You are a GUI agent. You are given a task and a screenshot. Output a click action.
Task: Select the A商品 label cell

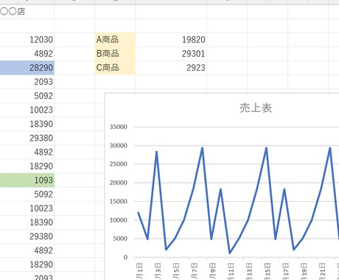coord(115,40)
